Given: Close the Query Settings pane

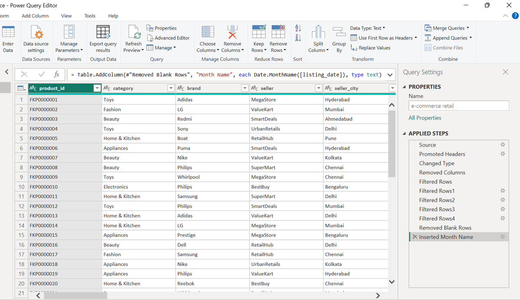Looking at the screenshot, I should tap(505, 72).
